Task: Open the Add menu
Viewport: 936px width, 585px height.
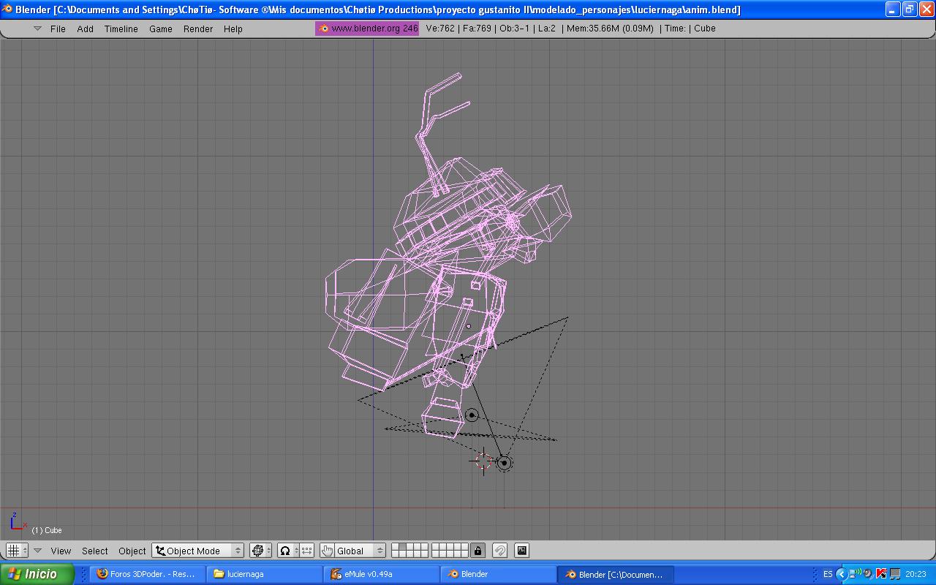Action: [86, 29]
